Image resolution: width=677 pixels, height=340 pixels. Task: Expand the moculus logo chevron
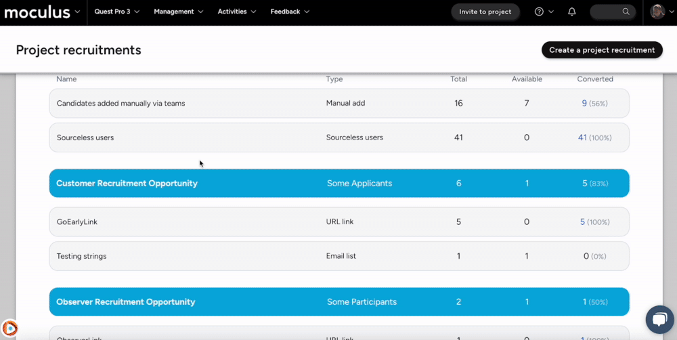click(x=77, y=12)
